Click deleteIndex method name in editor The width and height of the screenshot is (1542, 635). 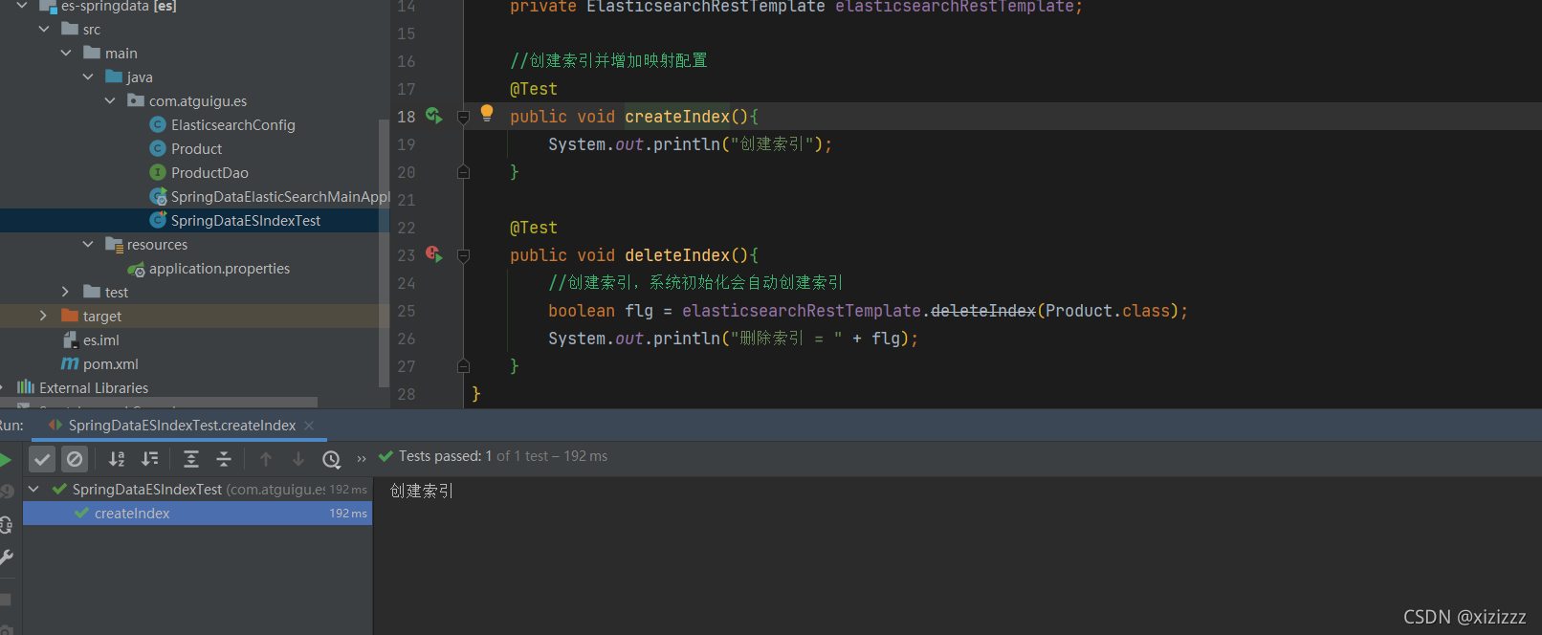pos(677,255)
